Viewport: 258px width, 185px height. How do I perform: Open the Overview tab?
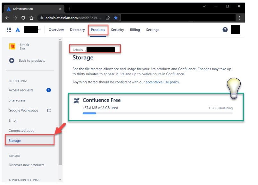(x=56, y=30)
